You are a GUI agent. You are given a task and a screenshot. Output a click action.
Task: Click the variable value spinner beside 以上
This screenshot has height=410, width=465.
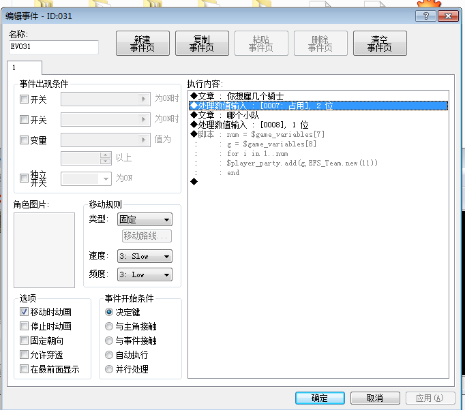pos(105,158)
